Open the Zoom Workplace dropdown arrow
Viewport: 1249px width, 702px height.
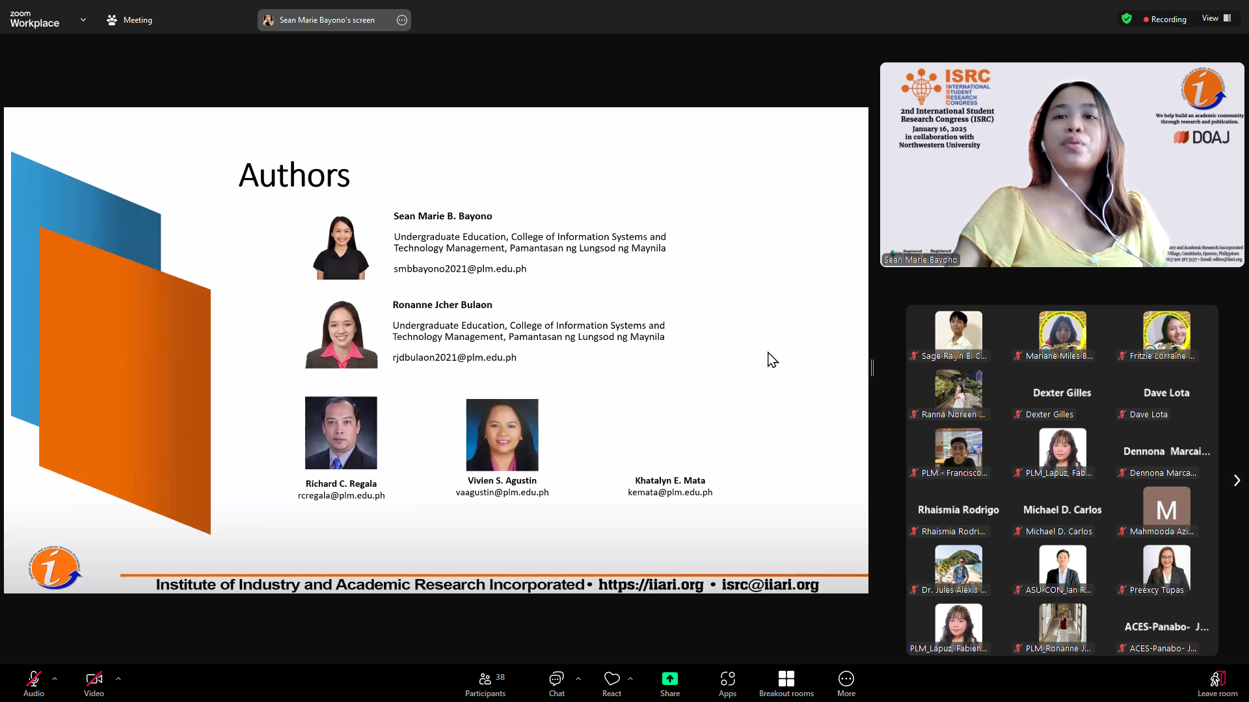tap(83, 19)
